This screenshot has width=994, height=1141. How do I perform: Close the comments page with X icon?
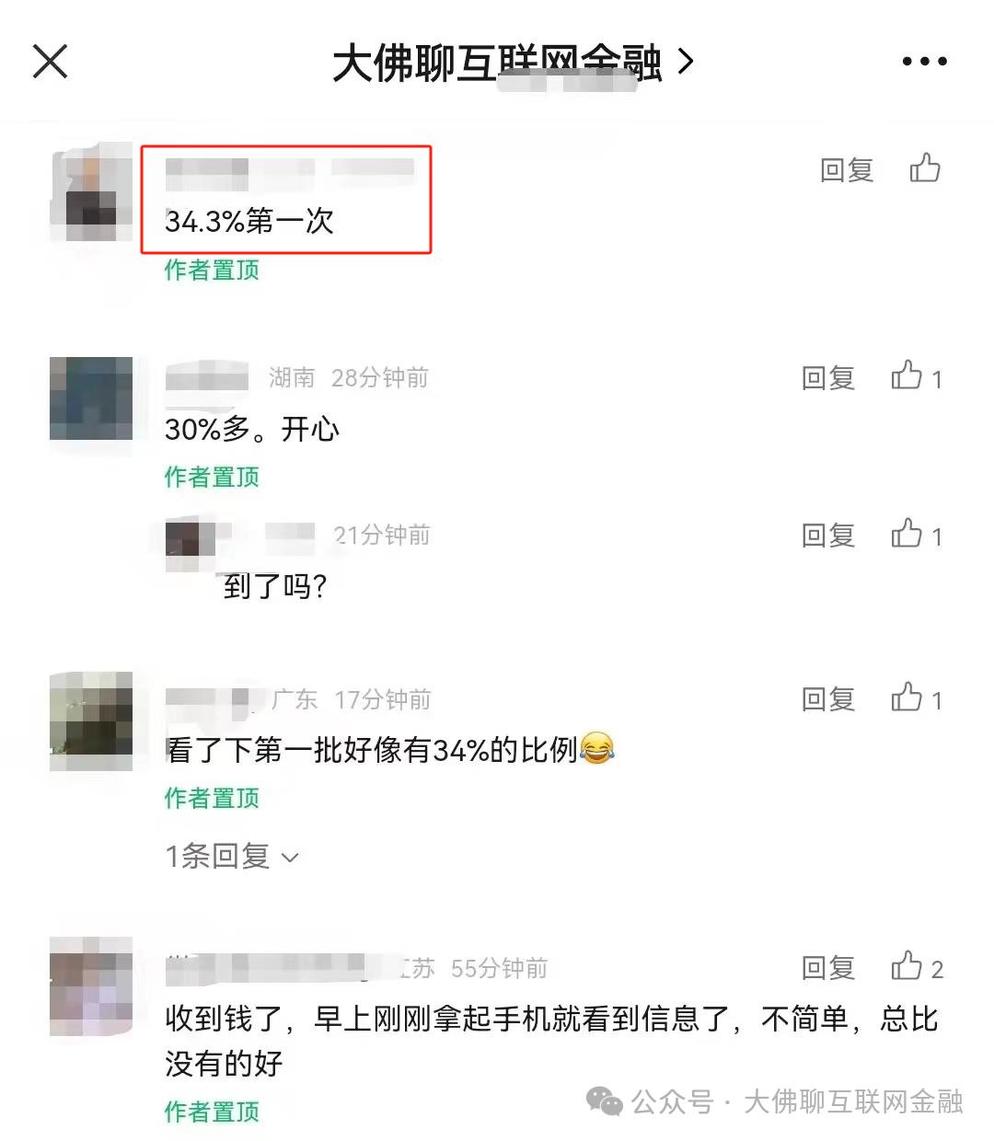point(50,62)
